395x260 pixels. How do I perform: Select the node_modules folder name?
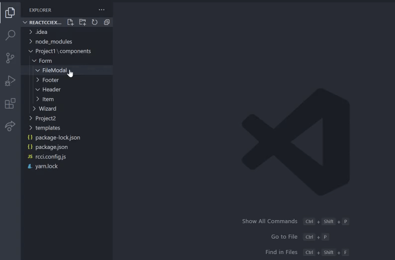coord(54,42)
